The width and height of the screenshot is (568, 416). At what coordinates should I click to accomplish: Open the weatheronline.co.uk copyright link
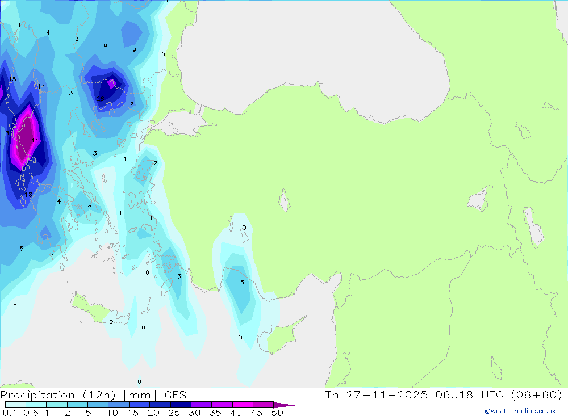(520, 411)
